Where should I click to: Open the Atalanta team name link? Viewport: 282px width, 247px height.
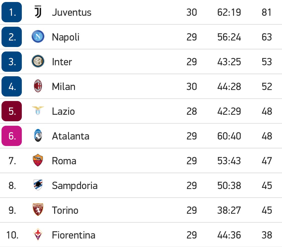[x=71, y=136]
